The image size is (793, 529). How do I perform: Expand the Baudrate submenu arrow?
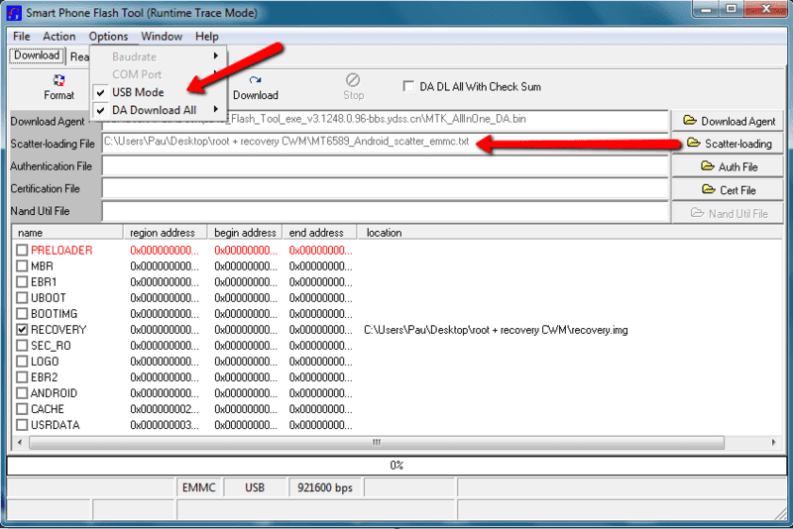coord(216,56)
